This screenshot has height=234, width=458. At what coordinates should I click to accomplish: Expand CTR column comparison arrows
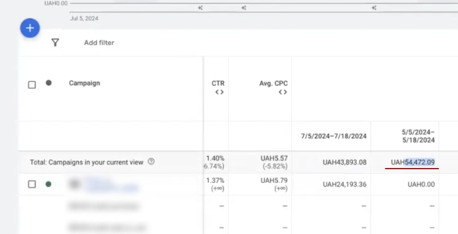(219, 92)
